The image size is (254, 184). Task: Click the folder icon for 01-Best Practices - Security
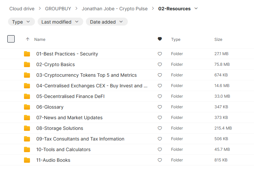[27, 54]
